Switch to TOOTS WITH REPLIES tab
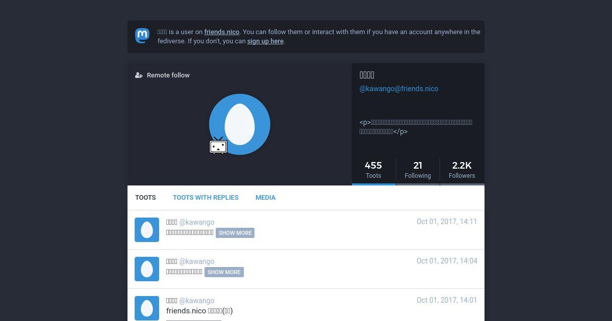 pos(206,198)
